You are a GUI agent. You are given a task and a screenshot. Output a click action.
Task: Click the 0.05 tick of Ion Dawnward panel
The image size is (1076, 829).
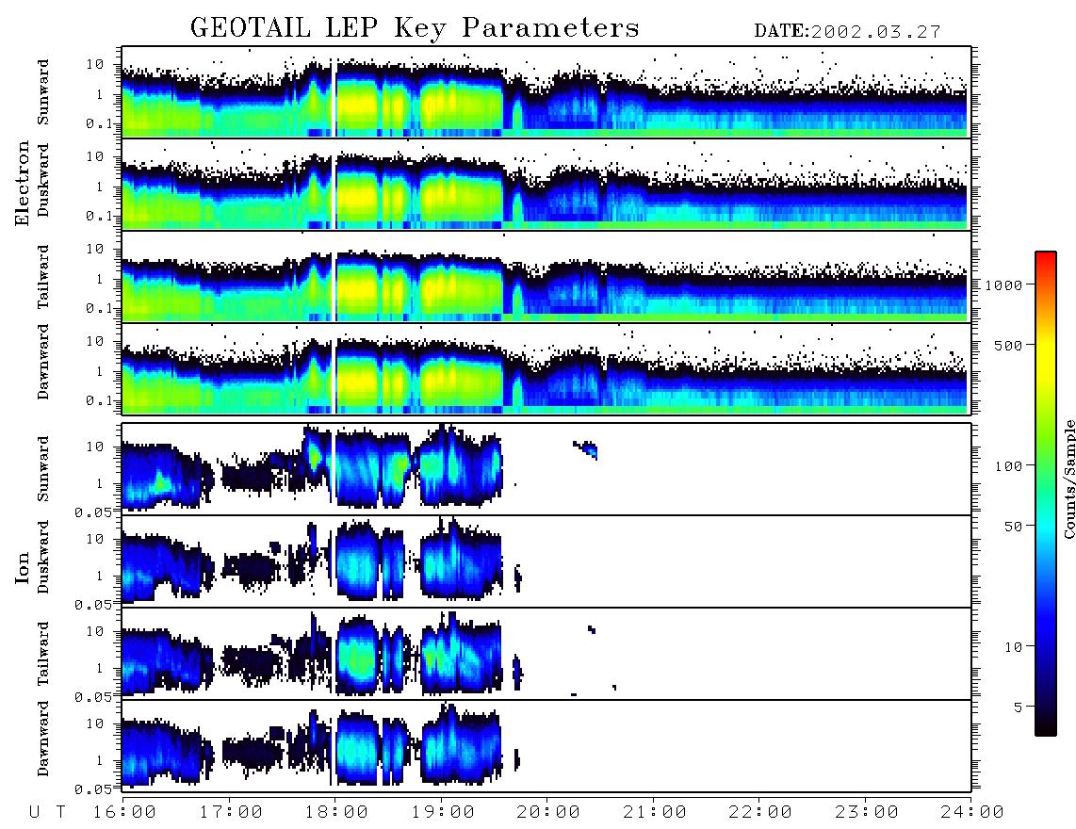pyautogui.click(x=92, y=789)
